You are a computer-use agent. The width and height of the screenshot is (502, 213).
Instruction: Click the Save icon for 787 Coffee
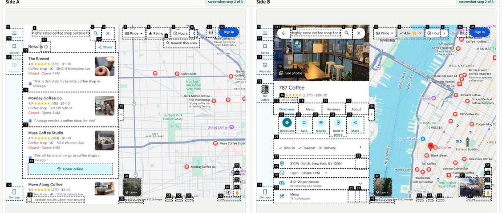pyautogui.click(x=304, y=122)
